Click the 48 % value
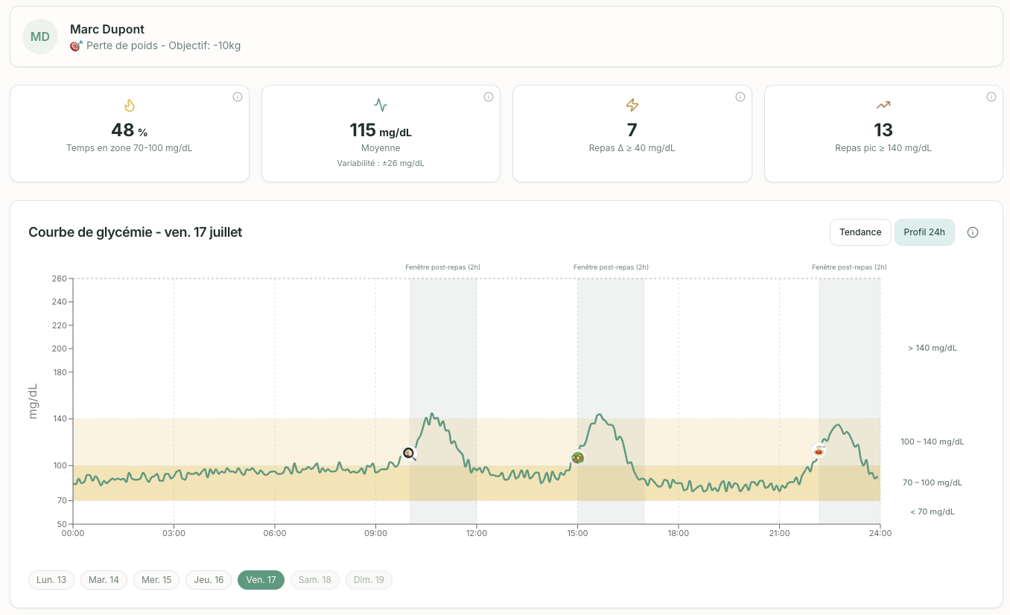The image size is (1010, 615). (129, 130)
